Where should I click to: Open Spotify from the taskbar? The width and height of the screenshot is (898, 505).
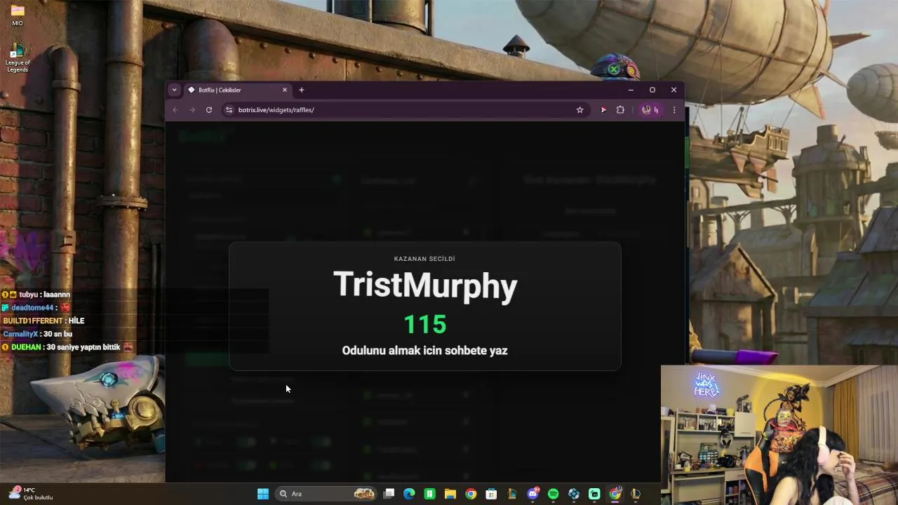pyautogui.click(x=553, y=494)
